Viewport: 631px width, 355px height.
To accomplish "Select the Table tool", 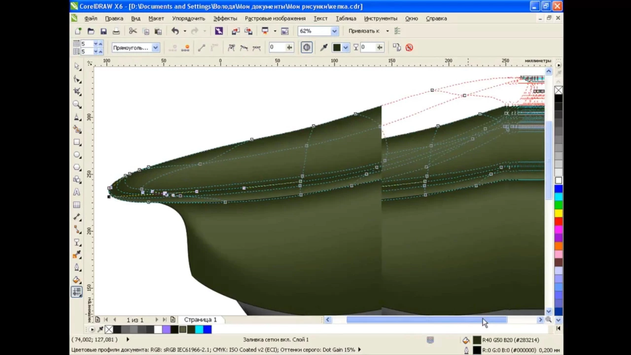I will coord(77,205).
